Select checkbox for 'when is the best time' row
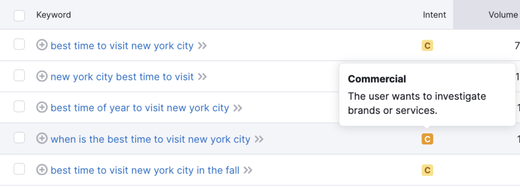This screenshot has height=187, width=520. click(19, 138)
